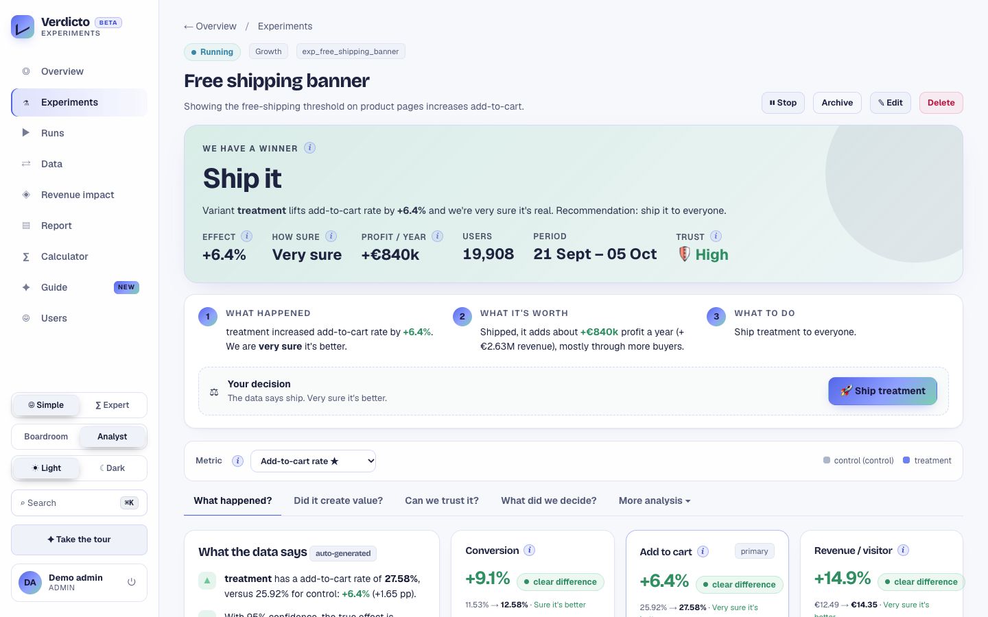This screenshot has width=988, height=617.
Task: Focus the Search input field
Action: [x=79, y=503]
